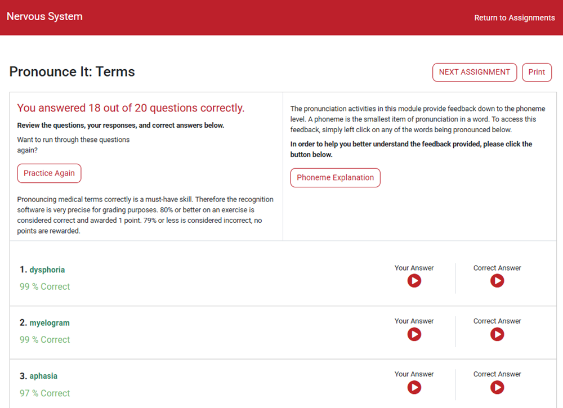The height and width of the screenshot is (408, 563).
Task: Click the Correct Answer column label for aphasia
Action: [497, 374]
